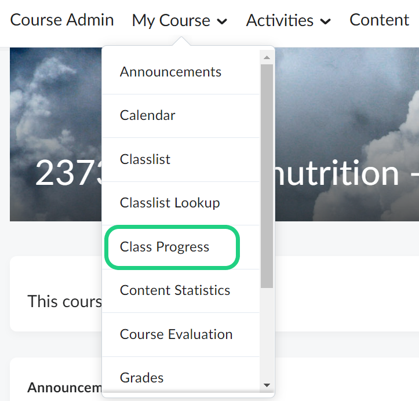Screen dimensions: 419x401
Task: Go to the Content section
Action: 379,20
